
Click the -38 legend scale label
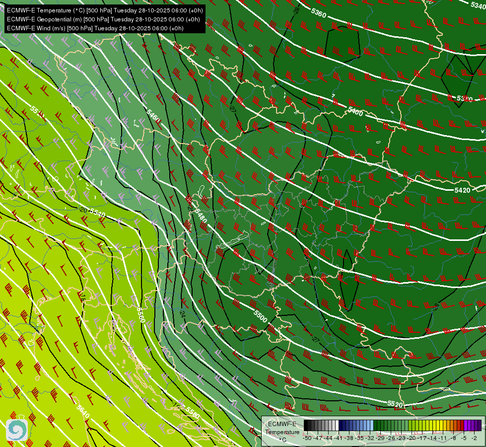coord(348,439)
